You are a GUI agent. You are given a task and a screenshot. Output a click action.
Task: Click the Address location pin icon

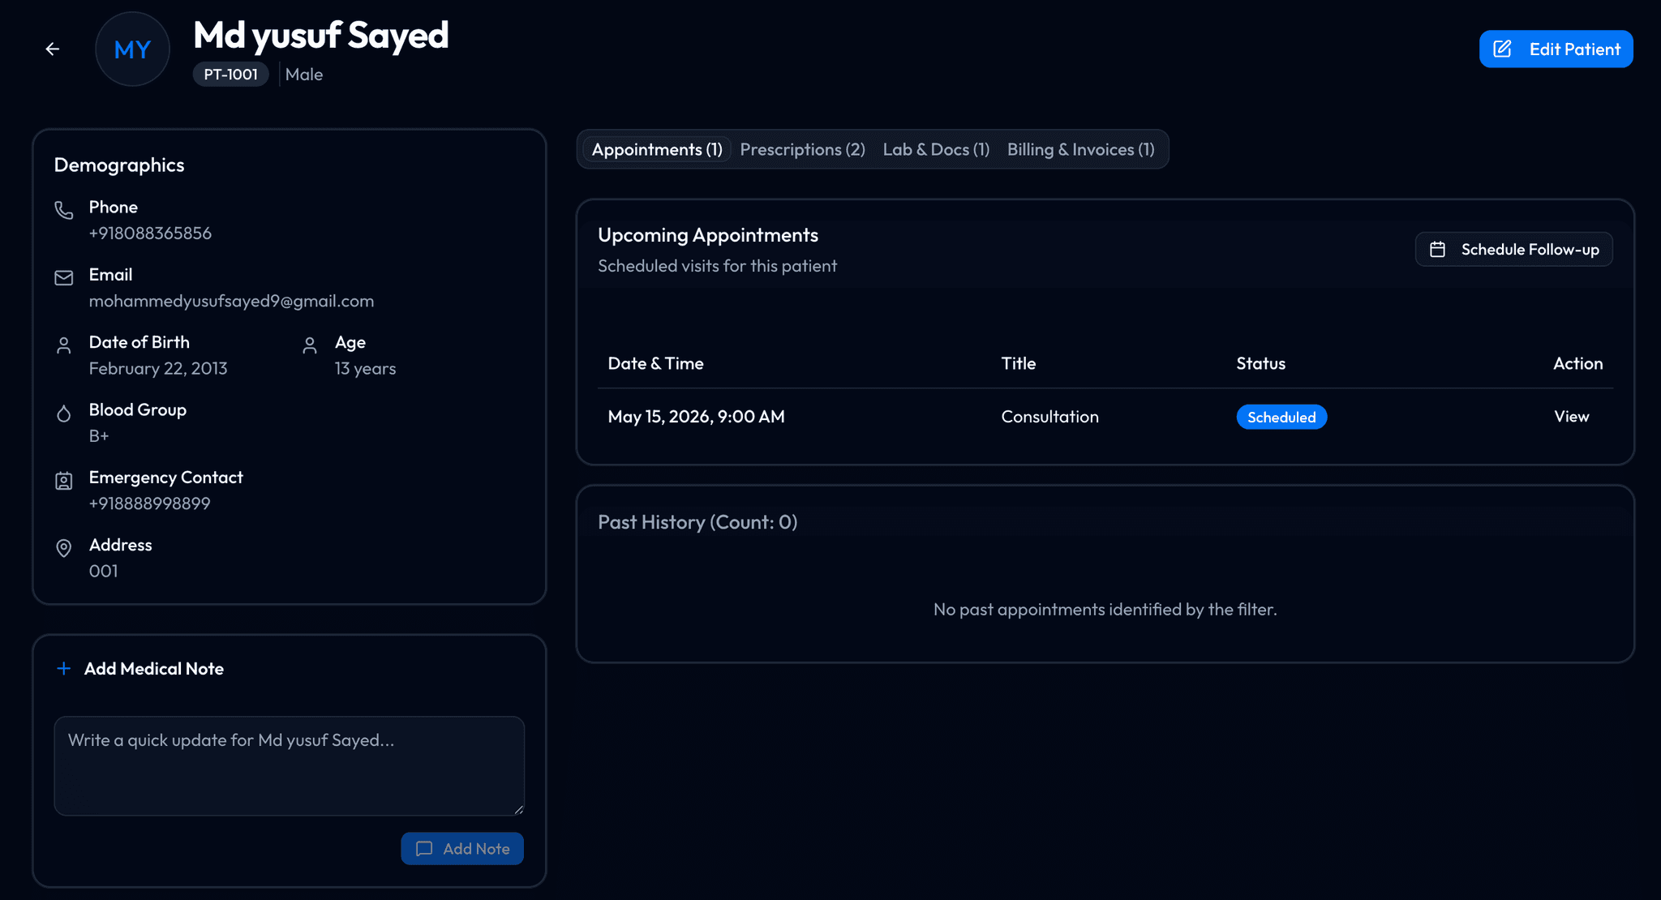64,549
